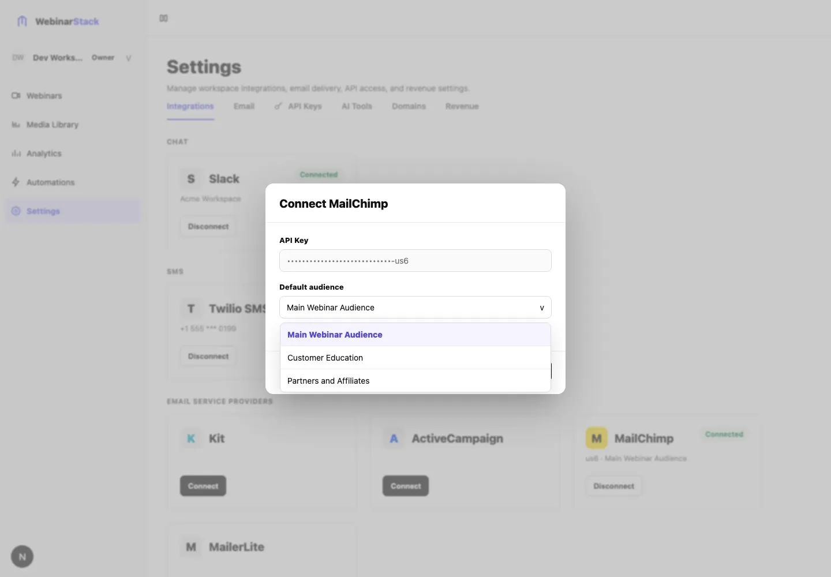This screenshot has height=577, width=831.
Task: Click the ActiveCampaign A icon
Action: [x=394, y=439]
